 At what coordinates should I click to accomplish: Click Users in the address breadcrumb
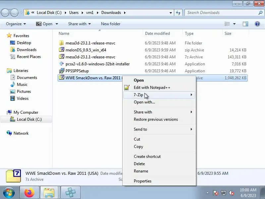(74, 13)
